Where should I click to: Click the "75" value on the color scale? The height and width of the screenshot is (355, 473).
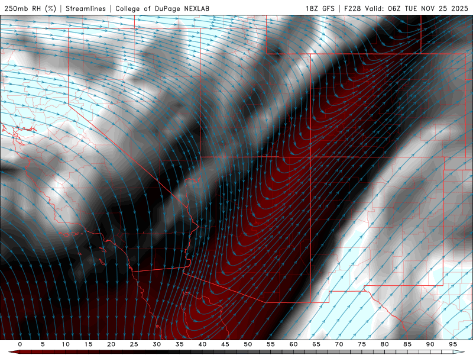pyautogui.click(x=362, y=344)
